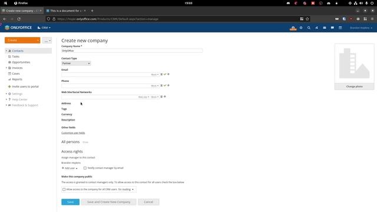
Task: Open Contacts in the sidebar
Action: 18,51
